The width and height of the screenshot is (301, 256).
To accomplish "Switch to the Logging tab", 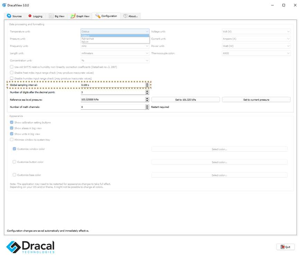I will coord(35,16).
